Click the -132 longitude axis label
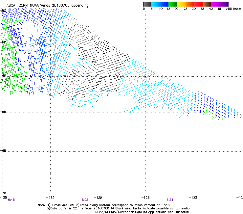Viewport: 243px width, 214px height. [50, 198]
